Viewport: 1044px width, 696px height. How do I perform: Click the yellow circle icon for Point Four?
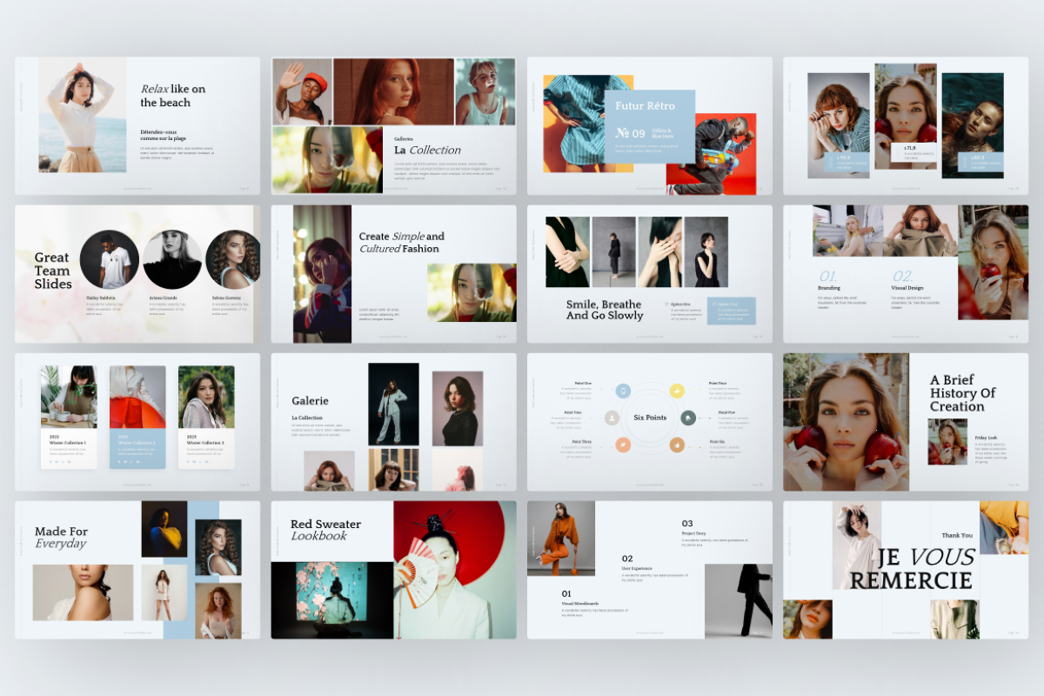click(x=677, y=391)
